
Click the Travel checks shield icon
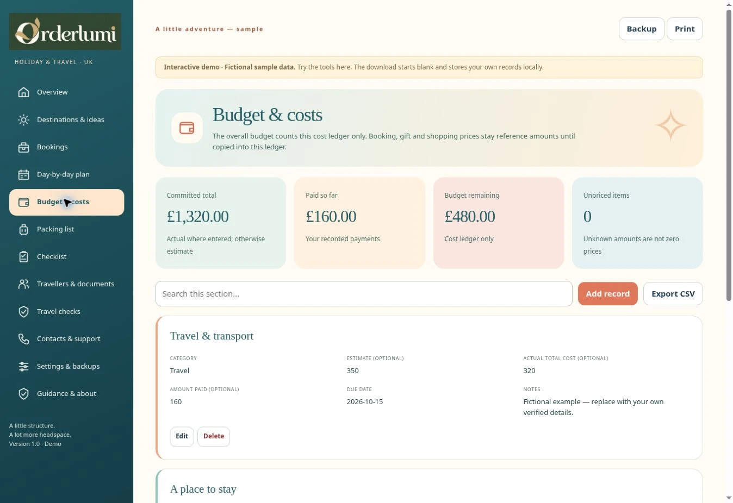(23, 311)
